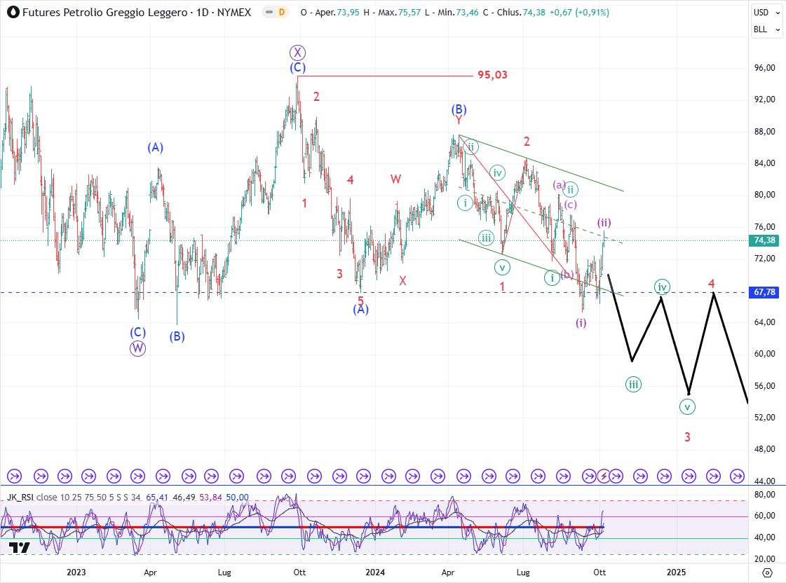Click the +0,67 (+0,91%) change value
The image size is (786, 583).
[579, 13]
